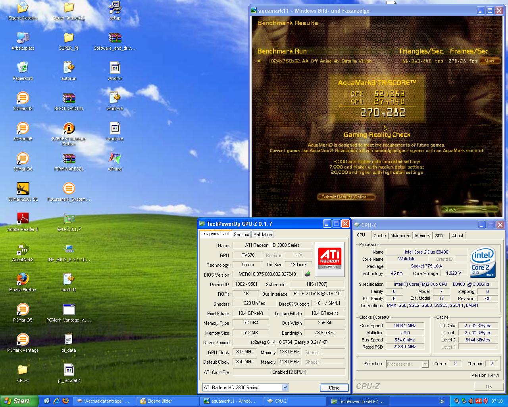Launch PCMark05 shortcut
The image size is (508, 407).
pyautogui.click(x=23, y=309)
